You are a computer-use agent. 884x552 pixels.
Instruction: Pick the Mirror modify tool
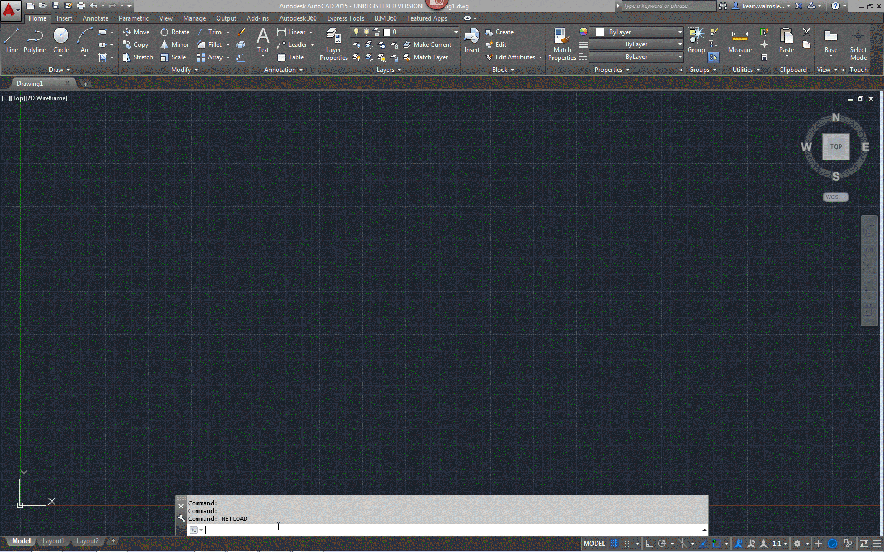coord(175,45)
